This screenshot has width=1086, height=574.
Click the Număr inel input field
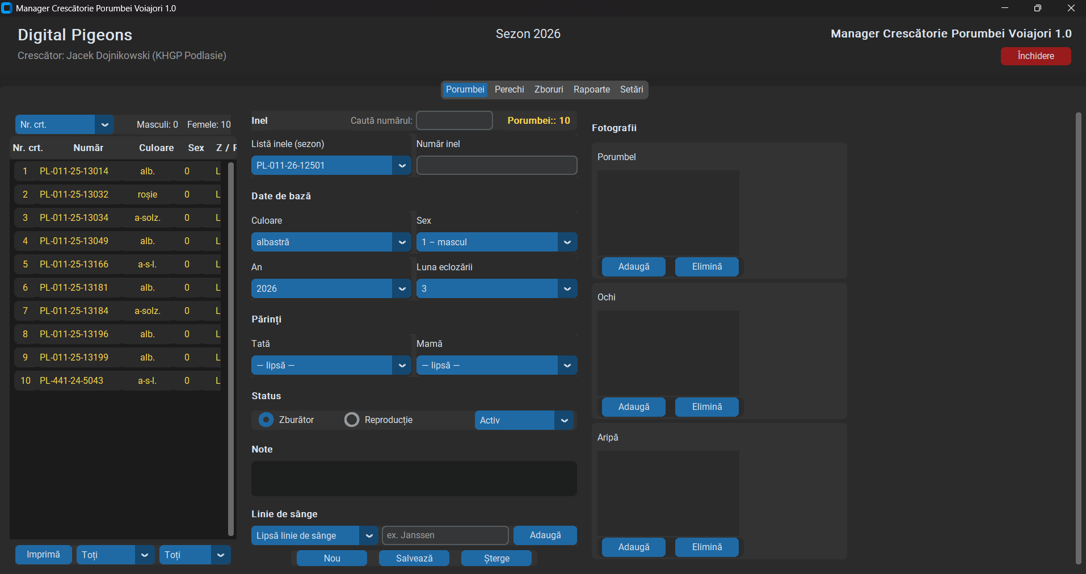[x=496, y=165]
